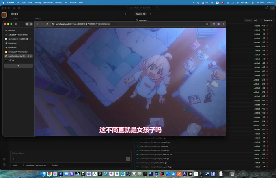Toggle the OpenCode left sidebar icon
The width and height of the screenshot is (276, 178).
[x=15, y=8]
